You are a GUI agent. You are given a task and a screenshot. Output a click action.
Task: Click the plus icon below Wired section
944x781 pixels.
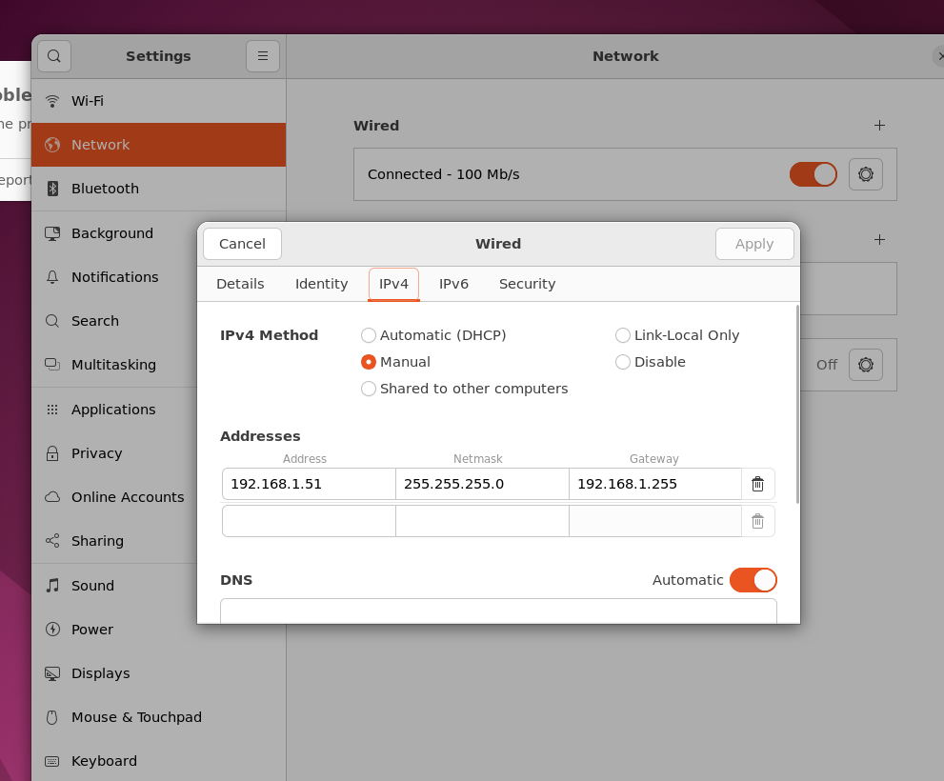tap(879, 240)
